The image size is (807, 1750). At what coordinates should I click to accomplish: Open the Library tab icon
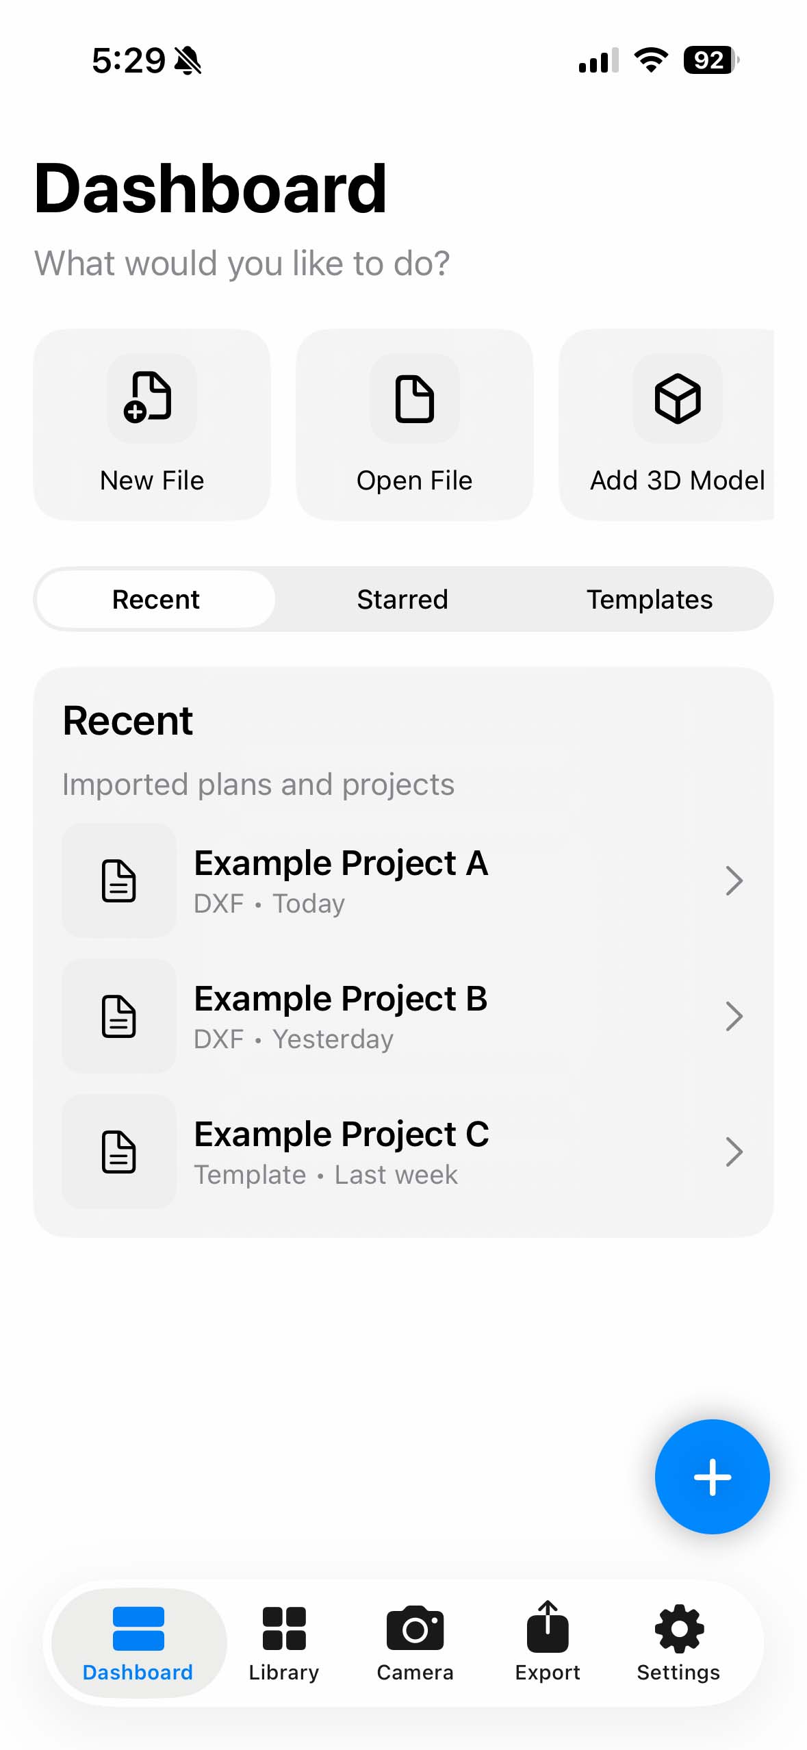[283, 1627]
